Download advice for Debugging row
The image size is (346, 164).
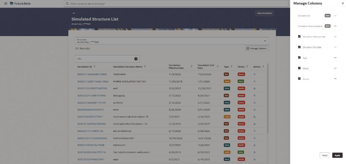click(x=254, y=95)
